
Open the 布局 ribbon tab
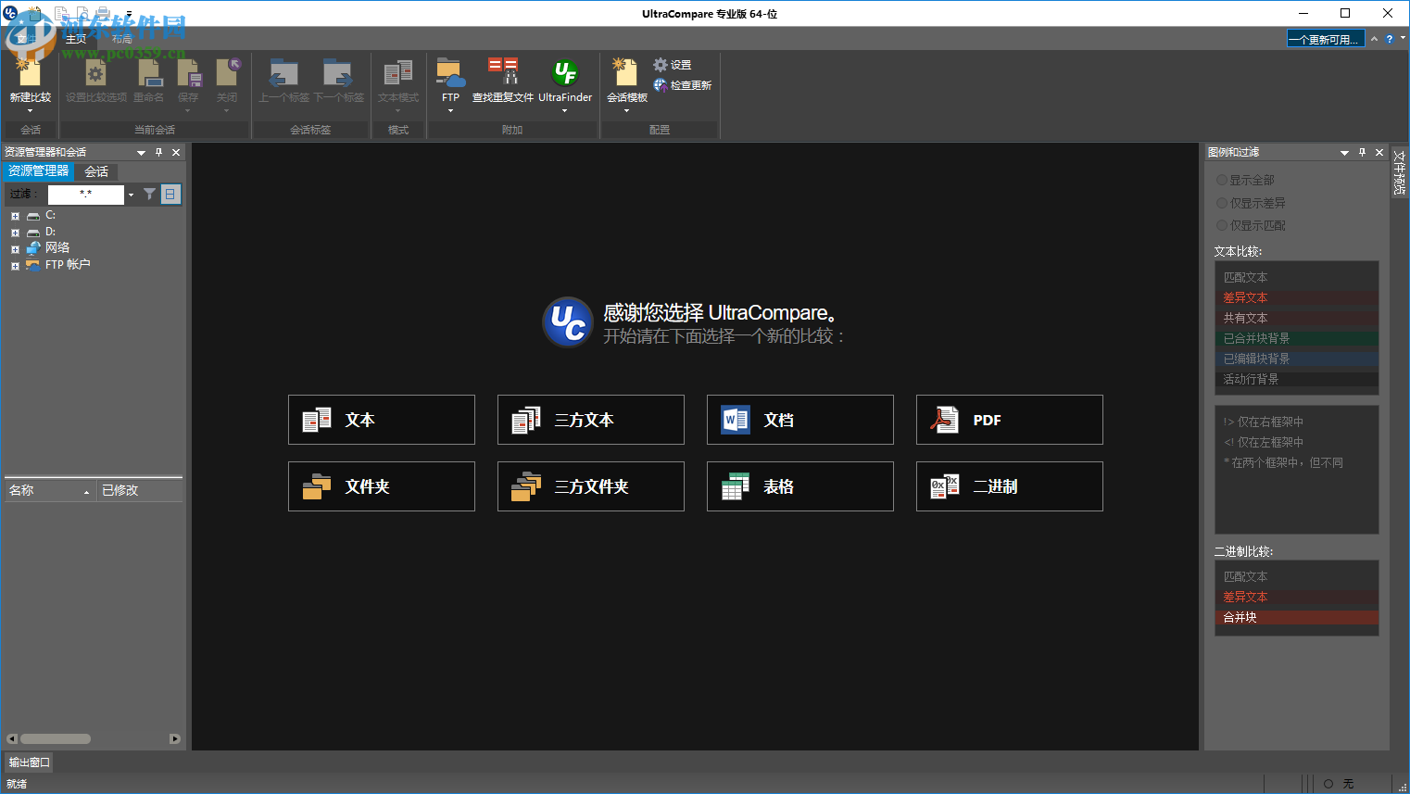122,39
